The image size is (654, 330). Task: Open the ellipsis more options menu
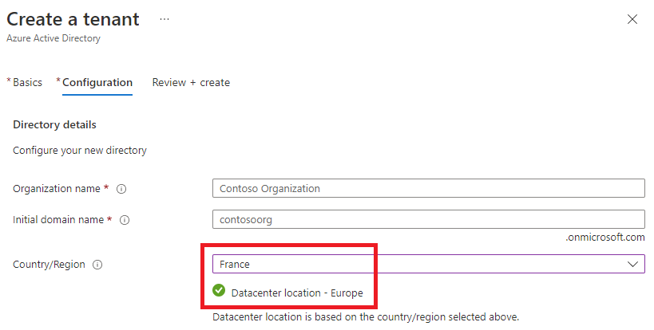pyautogui.click(x=164, y=19)
